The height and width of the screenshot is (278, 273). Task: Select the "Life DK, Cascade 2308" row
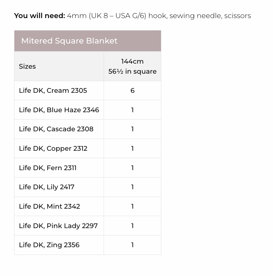pos(56,129)
